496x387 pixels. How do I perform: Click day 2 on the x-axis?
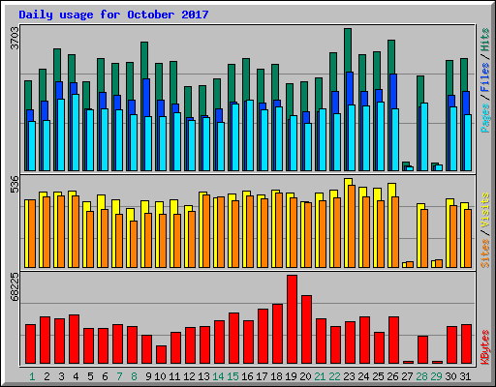pos(46,376)
